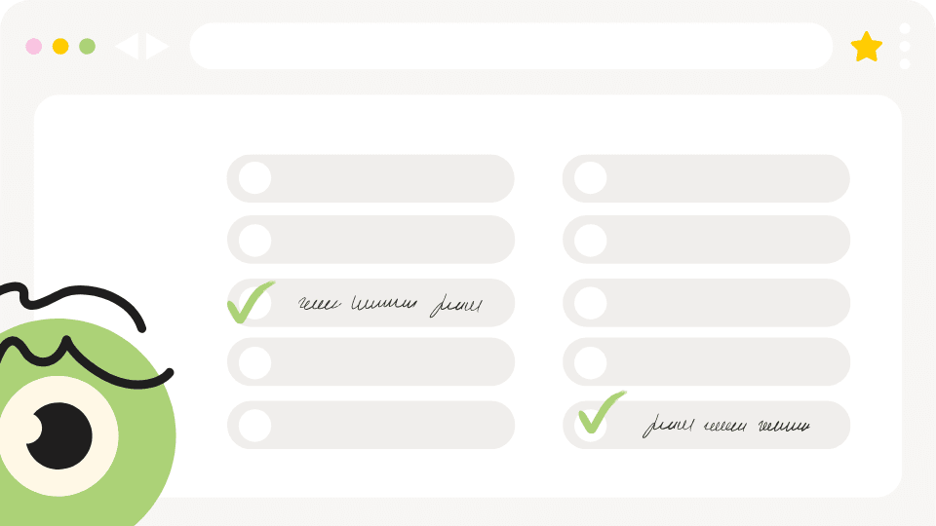This screenshot has width=936, height=526.
Task: Select the fourth radio circle in left column
Action: pyautogui.click(x=254, y=362)
